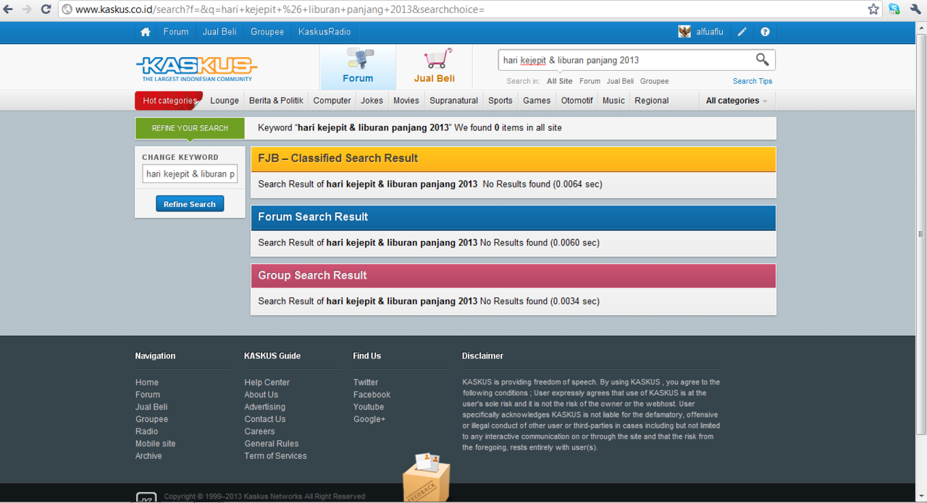Image resolution: width=927 pixels, height=503 pixels.
Task: Open the Careers link
Action: point(260,431)
